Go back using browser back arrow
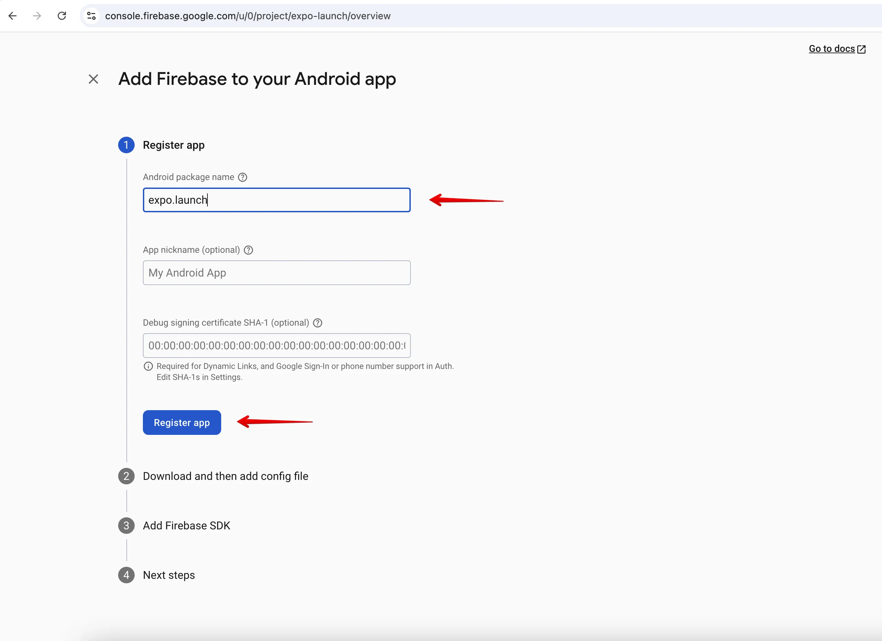The width and height of the screenshot is (882, 641). click(12, 16)
